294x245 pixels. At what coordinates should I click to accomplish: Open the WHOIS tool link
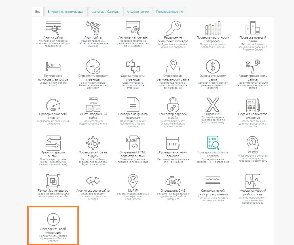tap(253, 152)
